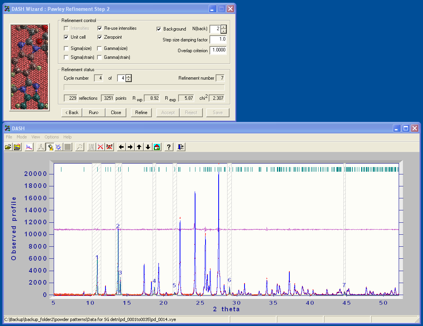Viewport: 423px width, 326px height.
Task: Click the yellow folder with chart toolbar icon
Action: [x=17, y=147]
